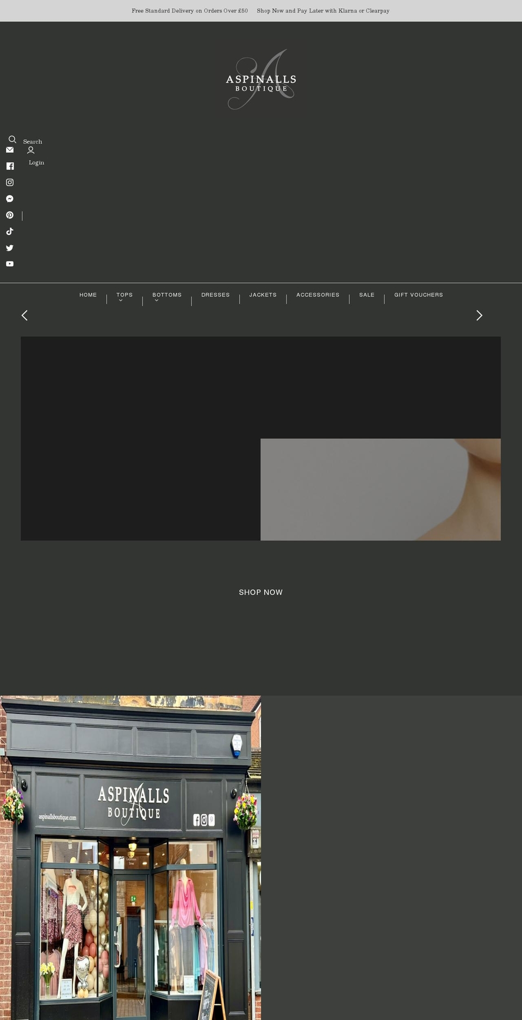Screen dimensions: 522x1020
Task: Open the email envelope icon
Action: click(x=10, y=150)
